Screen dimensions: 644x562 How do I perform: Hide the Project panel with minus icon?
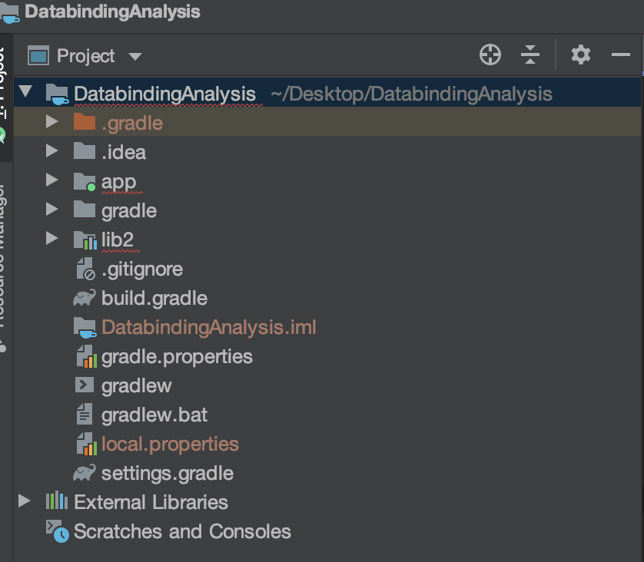click(621, 55)
